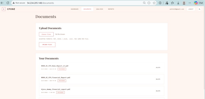Delete NOVA_AI_CFO_Financial_Report.pdf

point(158,79)
